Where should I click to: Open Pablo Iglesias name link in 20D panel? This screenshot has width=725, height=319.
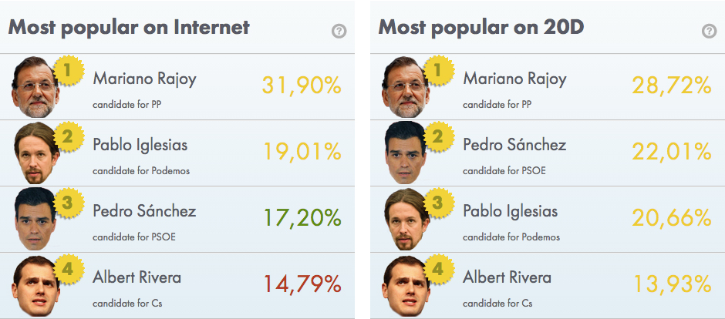point(511,211)
